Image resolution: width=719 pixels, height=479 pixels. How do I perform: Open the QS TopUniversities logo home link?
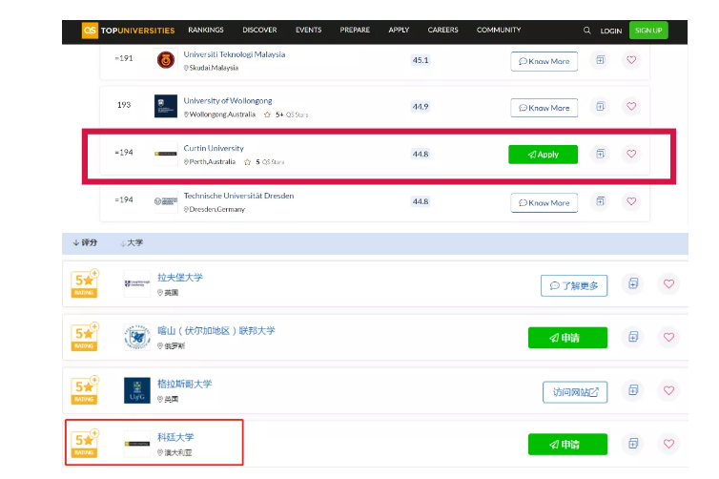click(x=129, y=31)
